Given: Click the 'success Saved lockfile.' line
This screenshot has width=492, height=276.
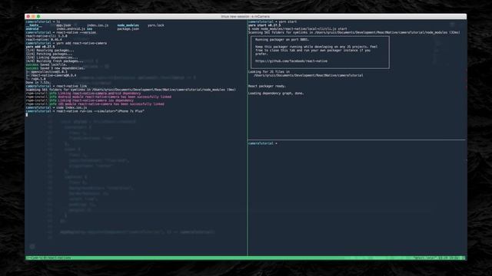Looking at the screenshot, I should pos(45,64).
